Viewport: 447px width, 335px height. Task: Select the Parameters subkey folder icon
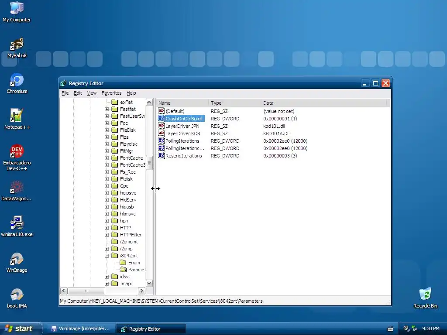coord(123,270)
